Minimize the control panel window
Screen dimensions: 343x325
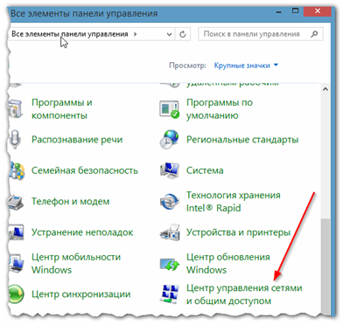tap(279, 12)
